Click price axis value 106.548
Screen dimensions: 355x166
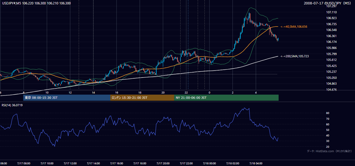332,30
